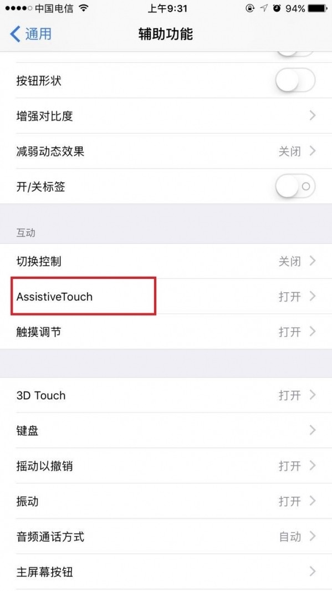Open 摇动以撤销 setting
Viewport: 332px width, 591px height.
pos(166,466)
